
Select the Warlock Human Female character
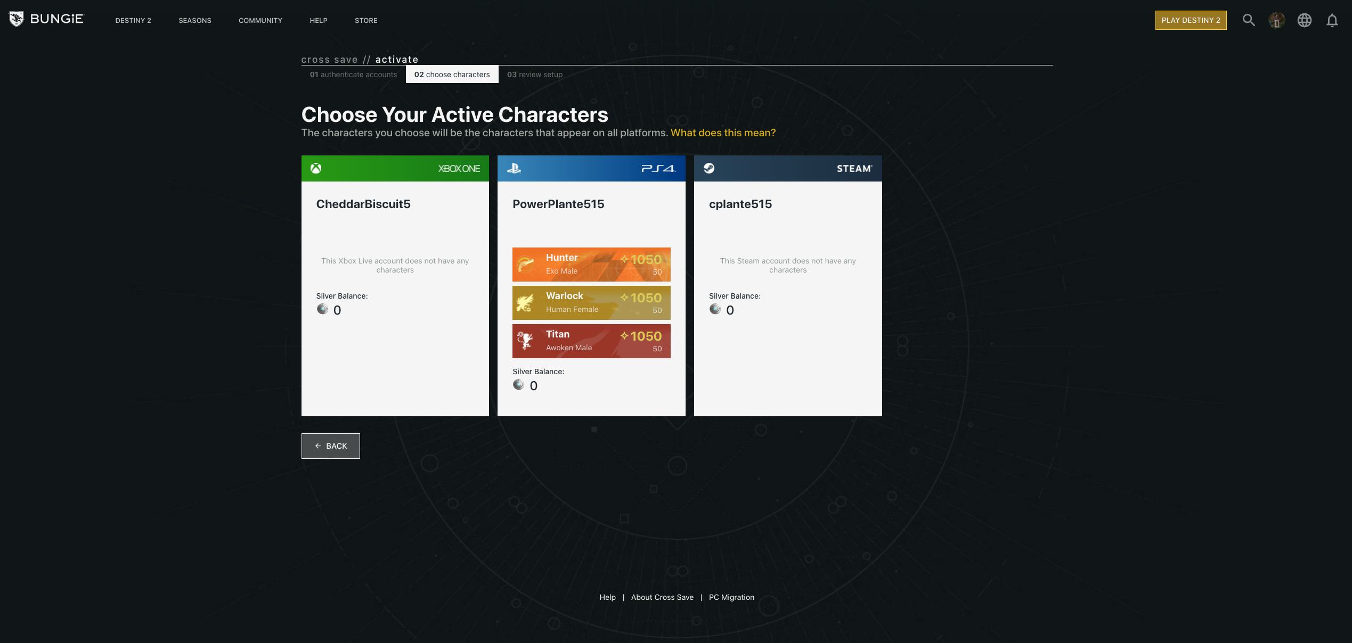(x=591, y=303)
